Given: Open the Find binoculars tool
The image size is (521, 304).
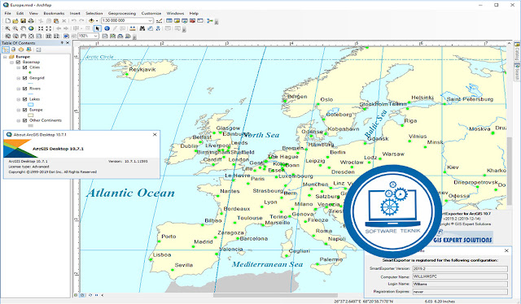Looking at the screenshot, I should point(142,28).
